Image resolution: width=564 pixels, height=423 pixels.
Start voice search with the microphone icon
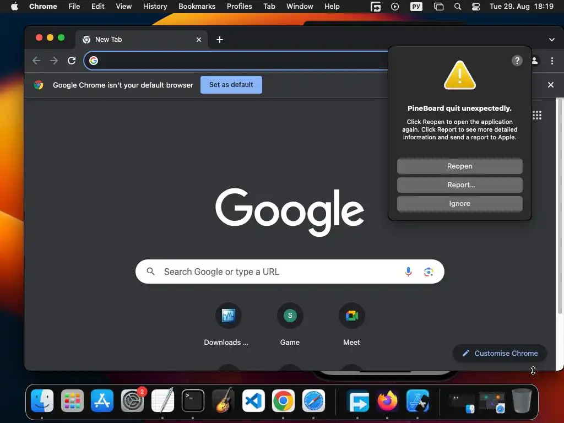pyautogui.click(x=408, y=272)
